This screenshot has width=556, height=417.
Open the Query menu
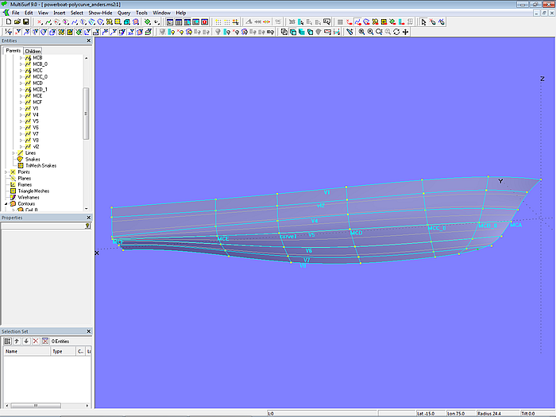pos(124,13)
